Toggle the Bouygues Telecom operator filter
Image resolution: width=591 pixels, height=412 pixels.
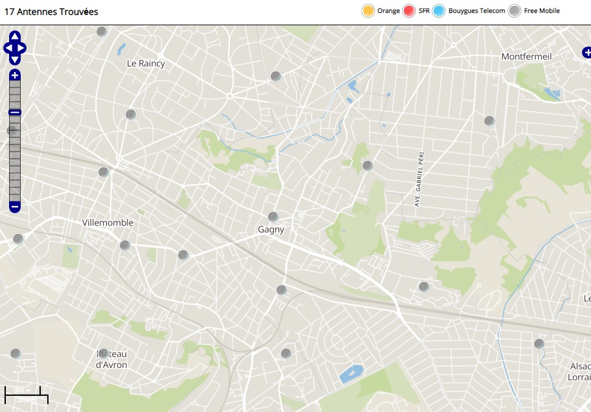point(440,11)
